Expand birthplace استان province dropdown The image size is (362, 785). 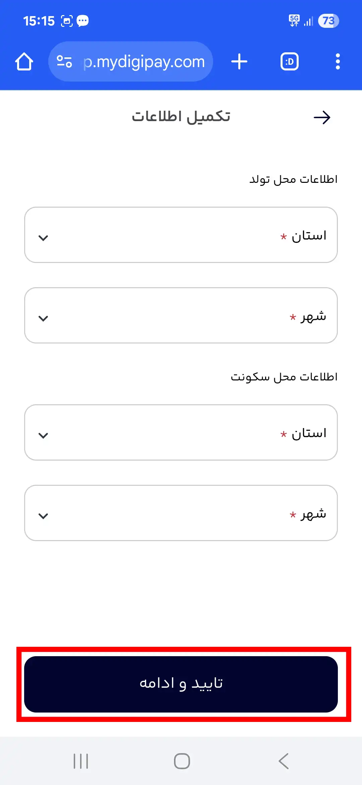point(181,235)
